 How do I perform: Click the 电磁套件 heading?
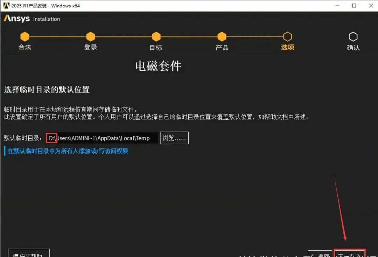click(x=158, y=66)
